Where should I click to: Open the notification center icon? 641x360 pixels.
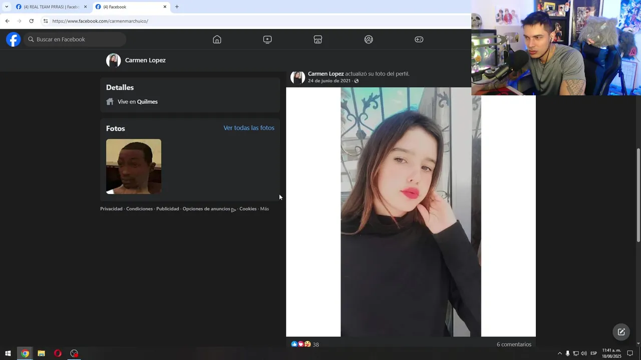[630, 353]
